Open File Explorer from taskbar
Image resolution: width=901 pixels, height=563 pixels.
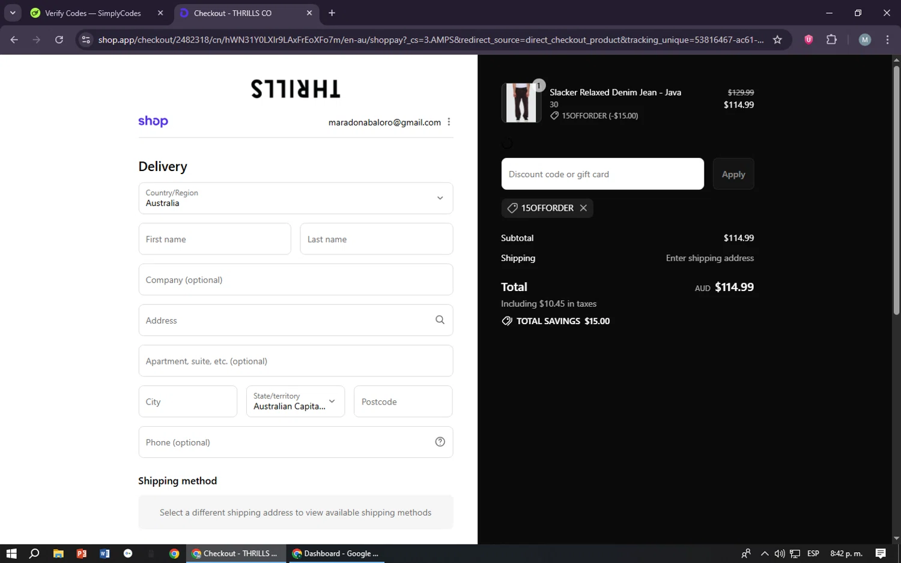58,553
